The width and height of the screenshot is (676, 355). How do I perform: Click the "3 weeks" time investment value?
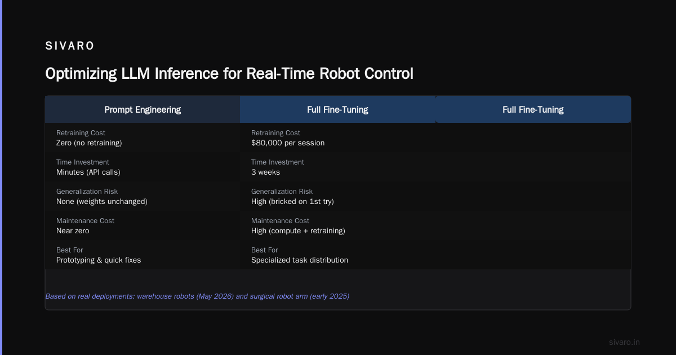pyautogui.click(x=265, y=172)
